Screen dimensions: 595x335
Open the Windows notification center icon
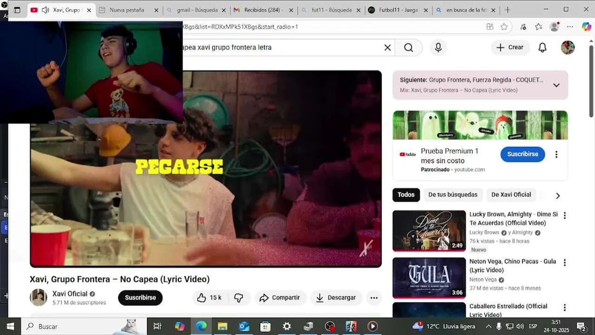[x=581, y=327]
